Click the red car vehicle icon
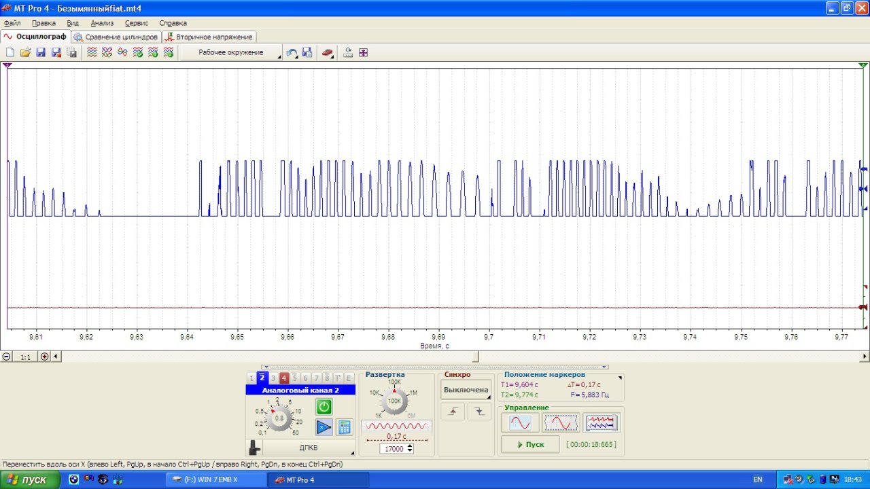Viewport: 870px width, 489px height. [327, 52]
